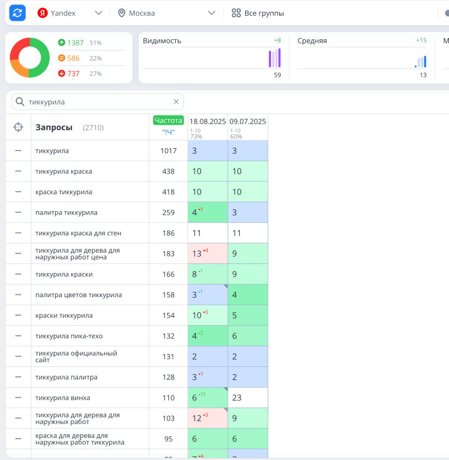Viewport: 449px width, 460px height.
Task: Click the donut chart of position changes
Action: (30, 58)
